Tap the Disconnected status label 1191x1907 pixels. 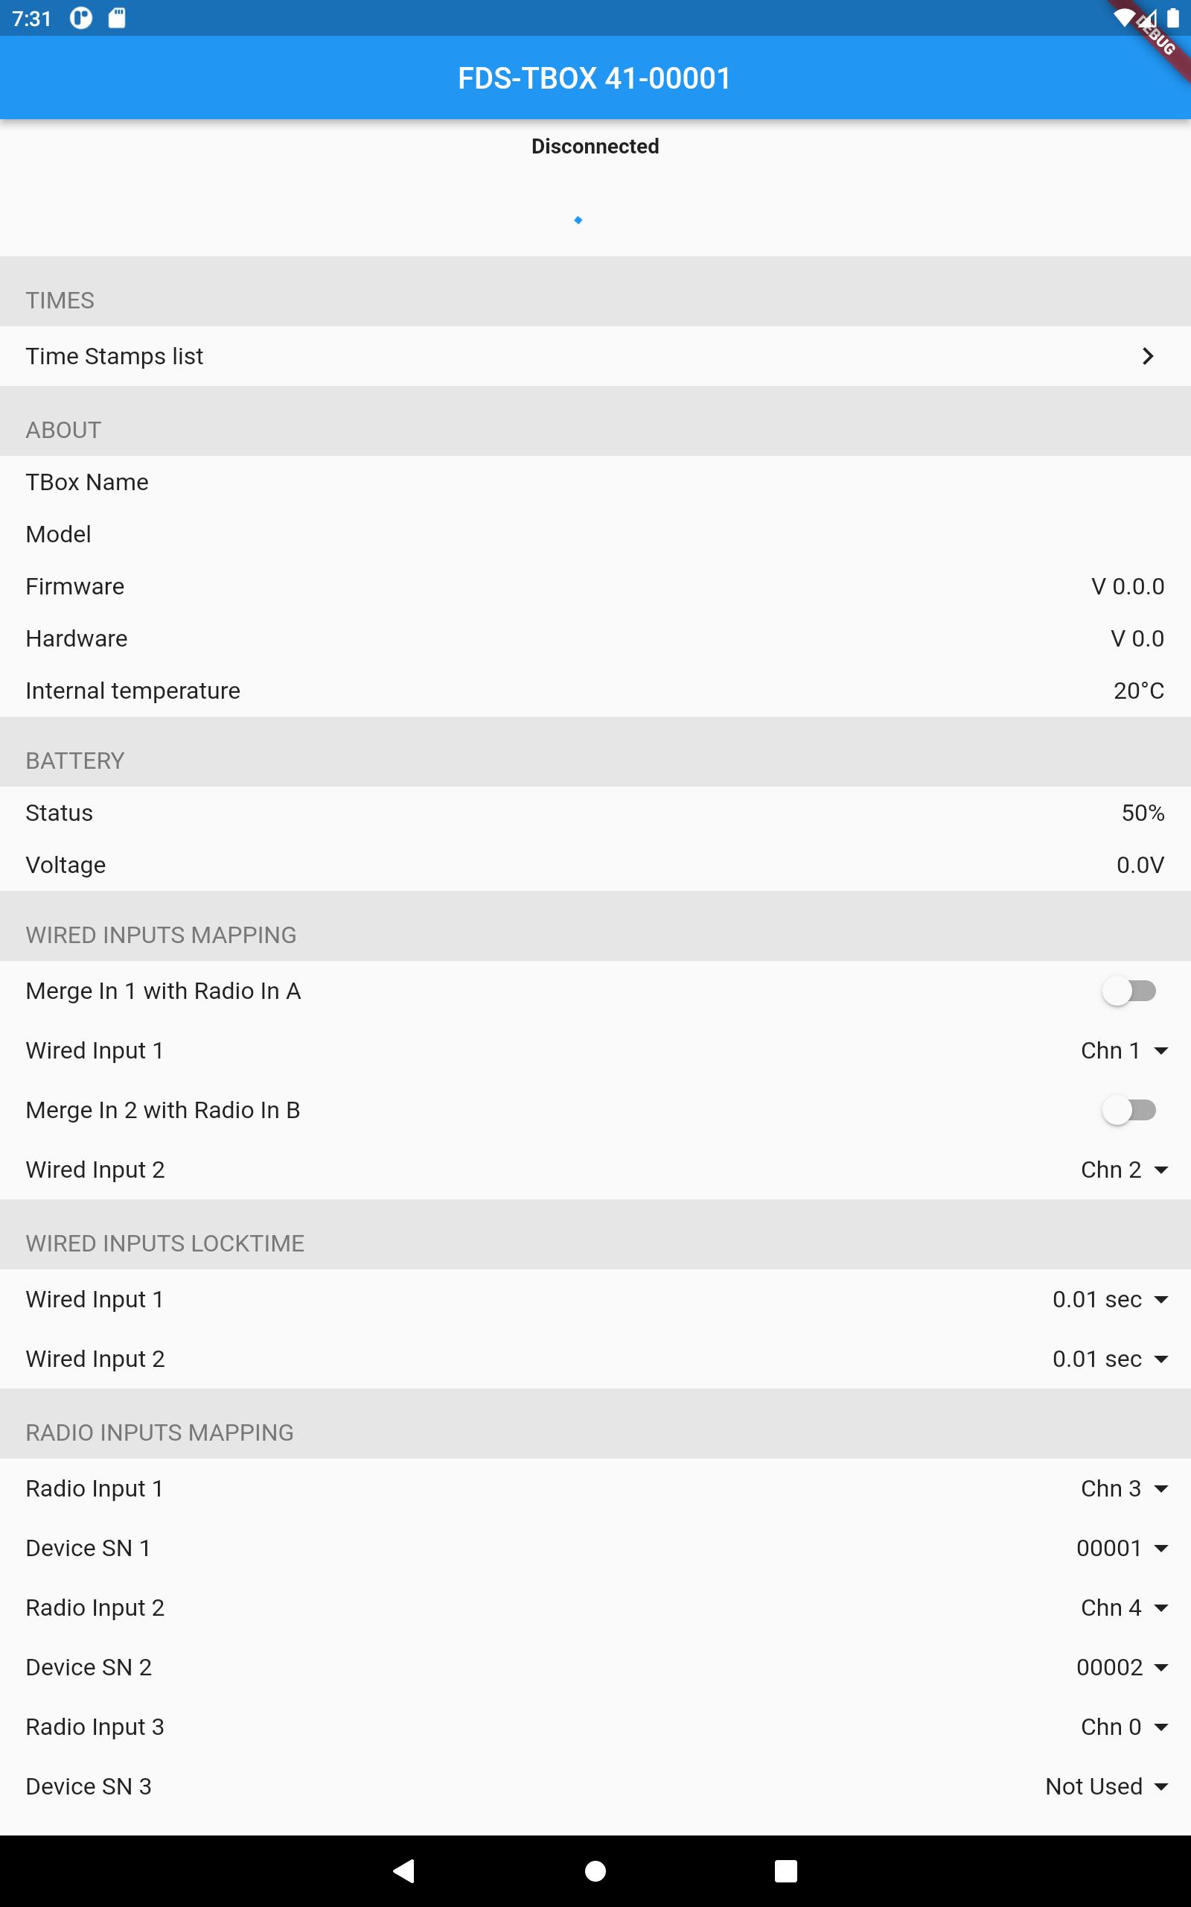(595, 147)
